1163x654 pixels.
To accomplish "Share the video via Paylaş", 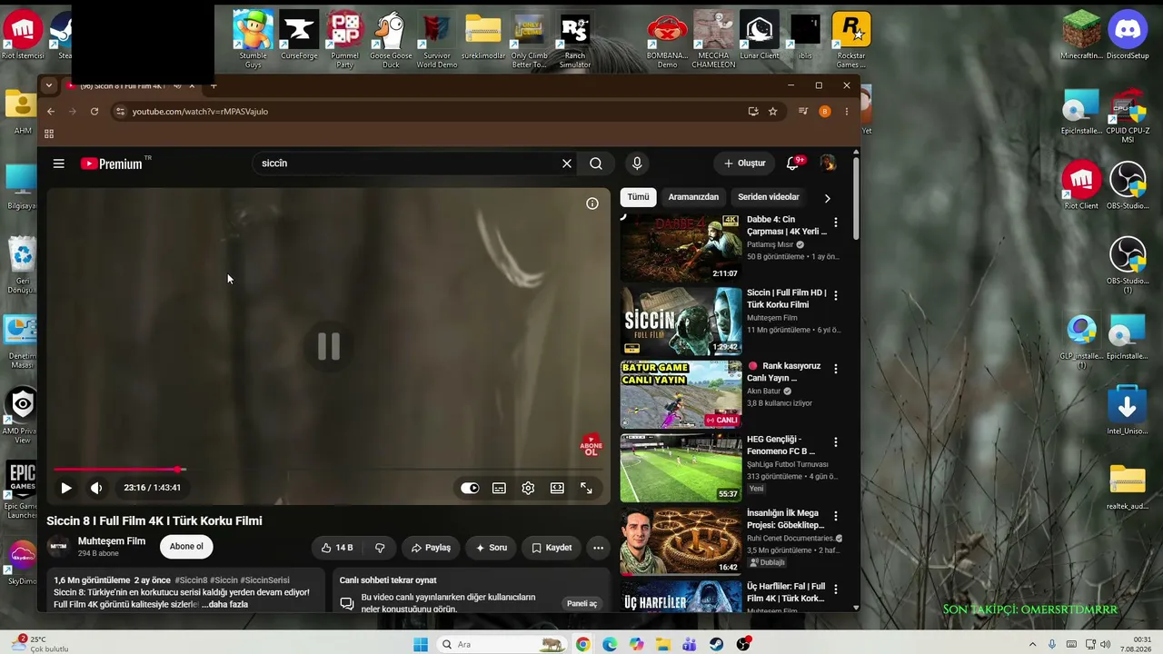I will click(431, 548).
